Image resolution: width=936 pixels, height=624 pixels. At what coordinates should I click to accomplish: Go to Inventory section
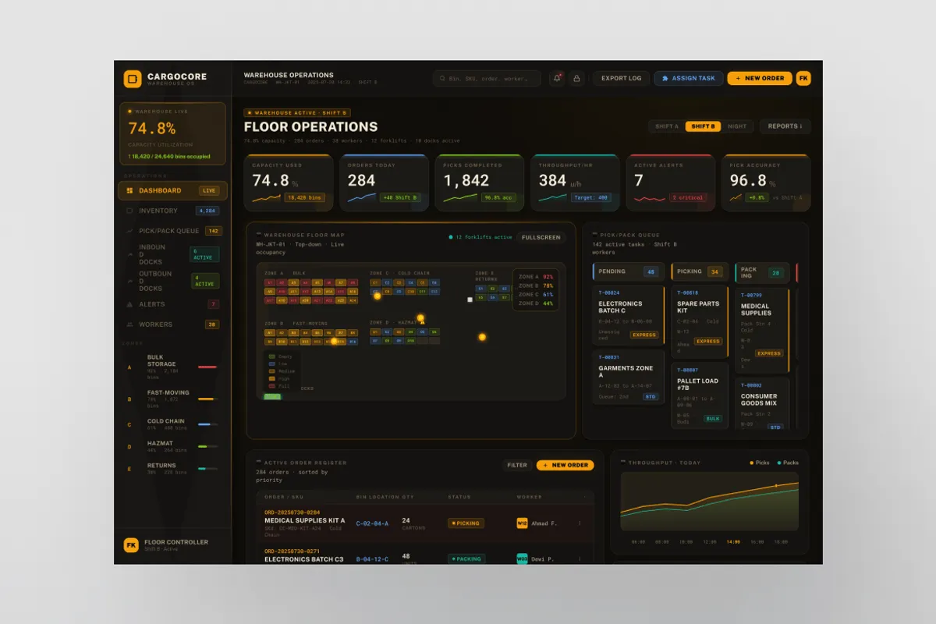(x=172, y=211)
